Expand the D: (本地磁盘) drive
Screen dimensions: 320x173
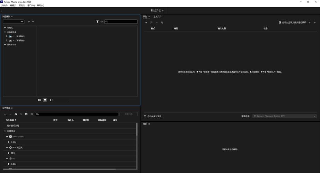(7, 40)
